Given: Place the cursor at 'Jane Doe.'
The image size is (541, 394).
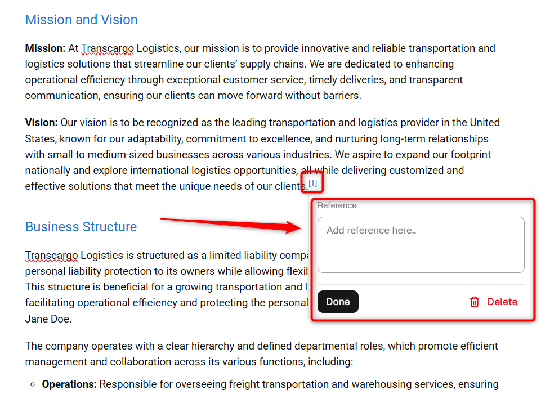Looking at the screenshot, I should click(x=48, y=319).
